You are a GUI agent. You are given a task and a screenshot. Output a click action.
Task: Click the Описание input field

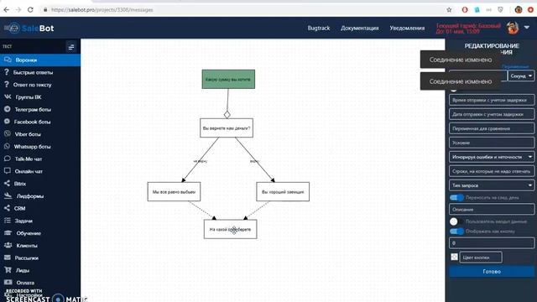coord(492,209)
